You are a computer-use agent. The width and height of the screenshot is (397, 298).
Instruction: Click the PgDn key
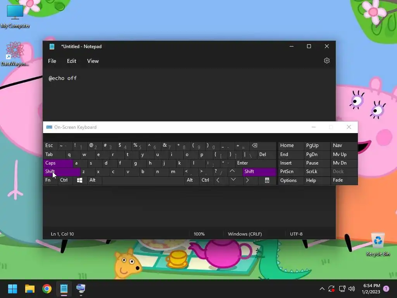317,154
